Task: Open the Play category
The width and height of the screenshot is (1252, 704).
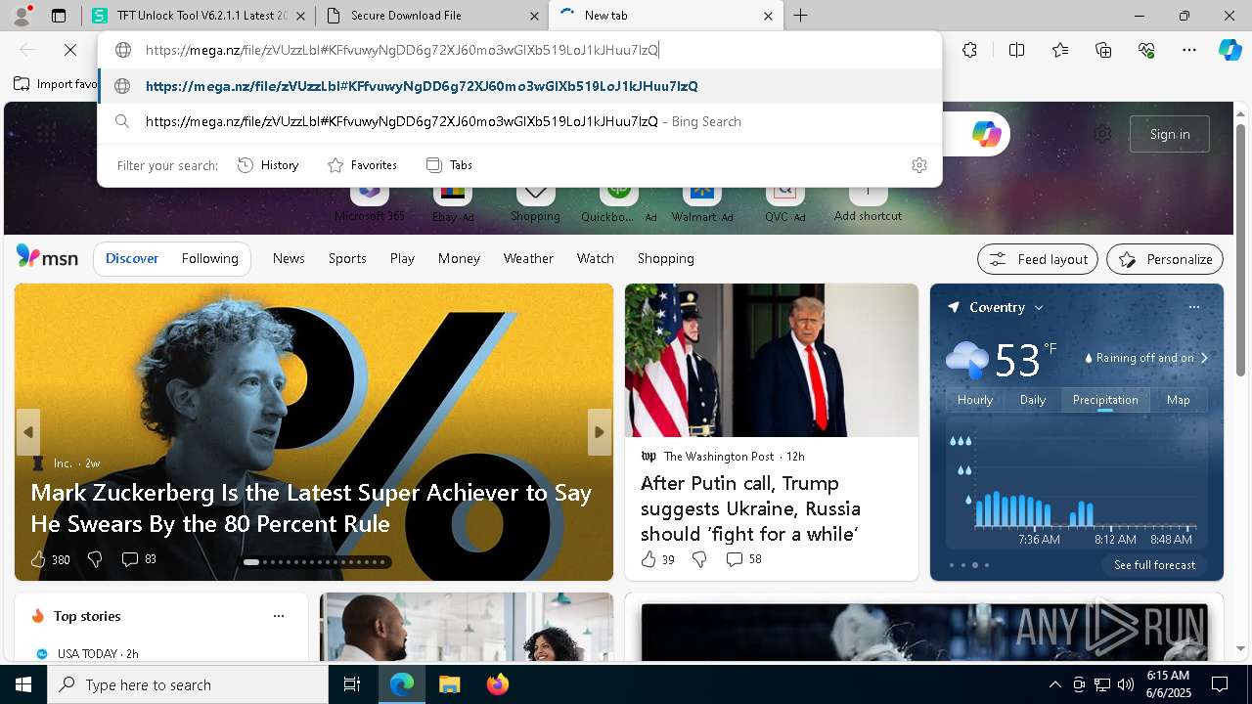Action: [402, 258]
